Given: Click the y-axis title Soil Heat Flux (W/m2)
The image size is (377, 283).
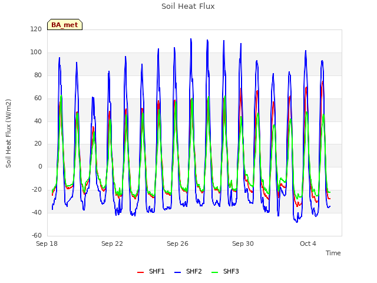Looking at the screenshot, I should click(8, 133).
